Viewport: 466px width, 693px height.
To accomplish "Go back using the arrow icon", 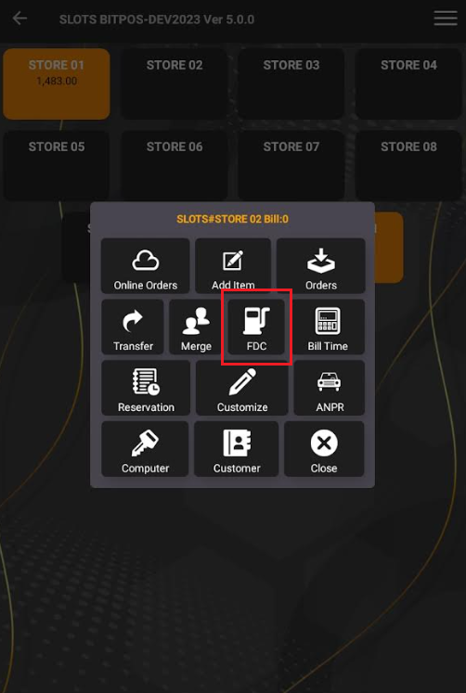I will tap(19, 19).
